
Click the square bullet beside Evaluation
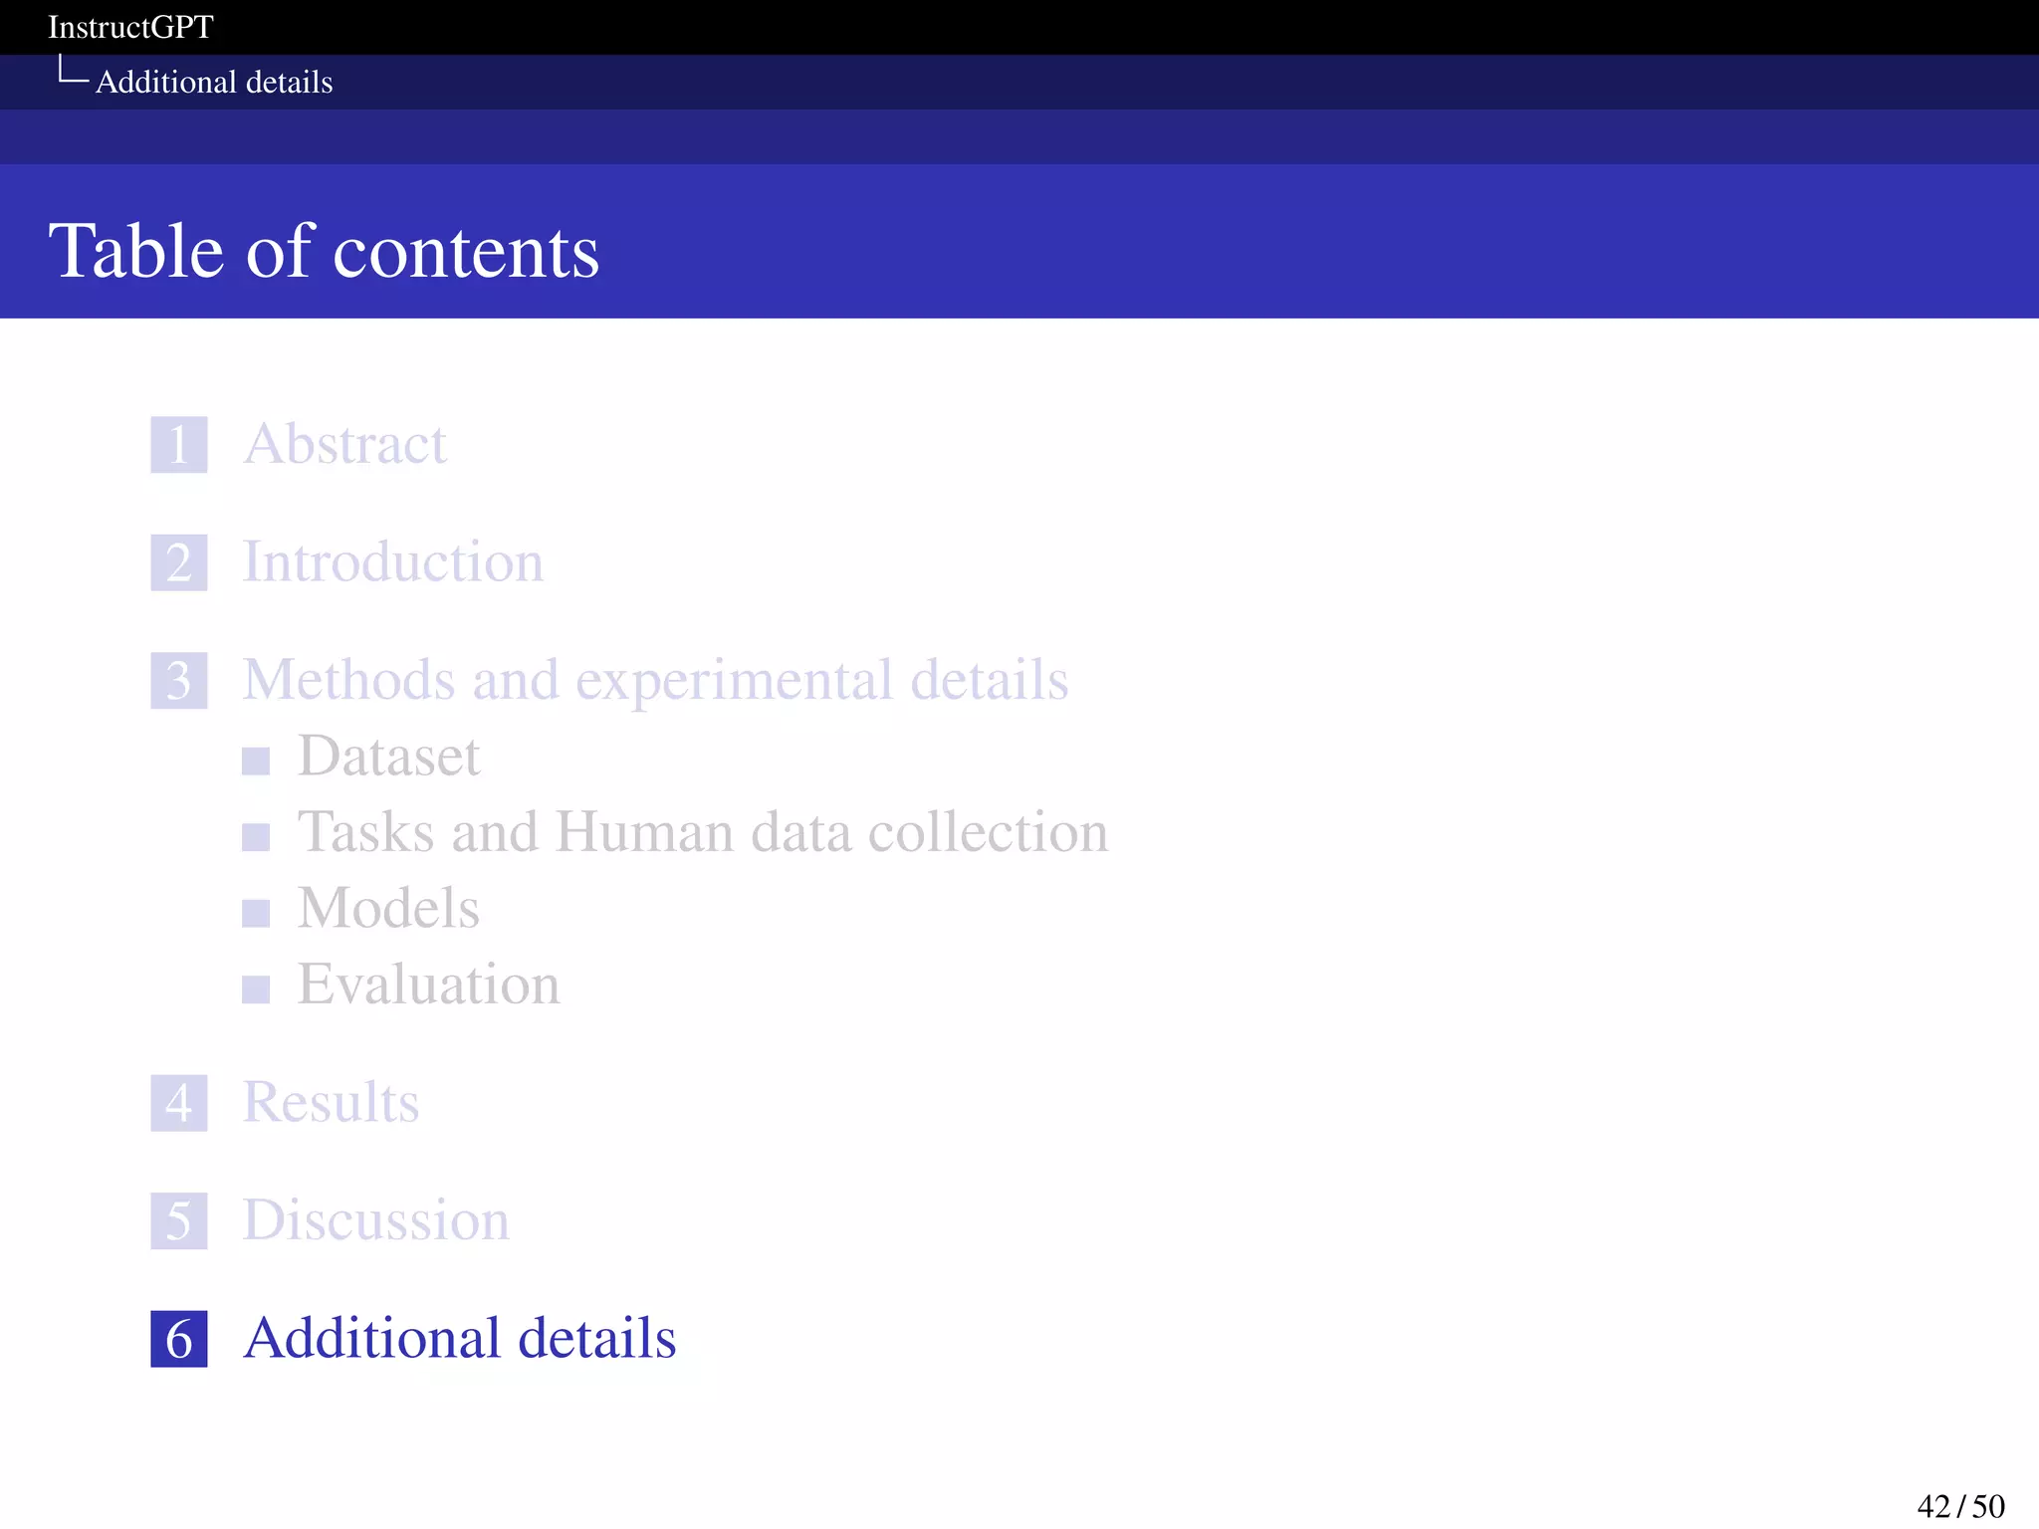(256, 989)
